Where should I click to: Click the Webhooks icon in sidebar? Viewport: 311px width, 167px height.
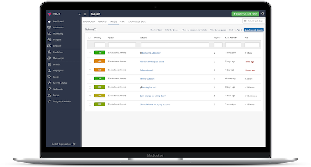49,89
